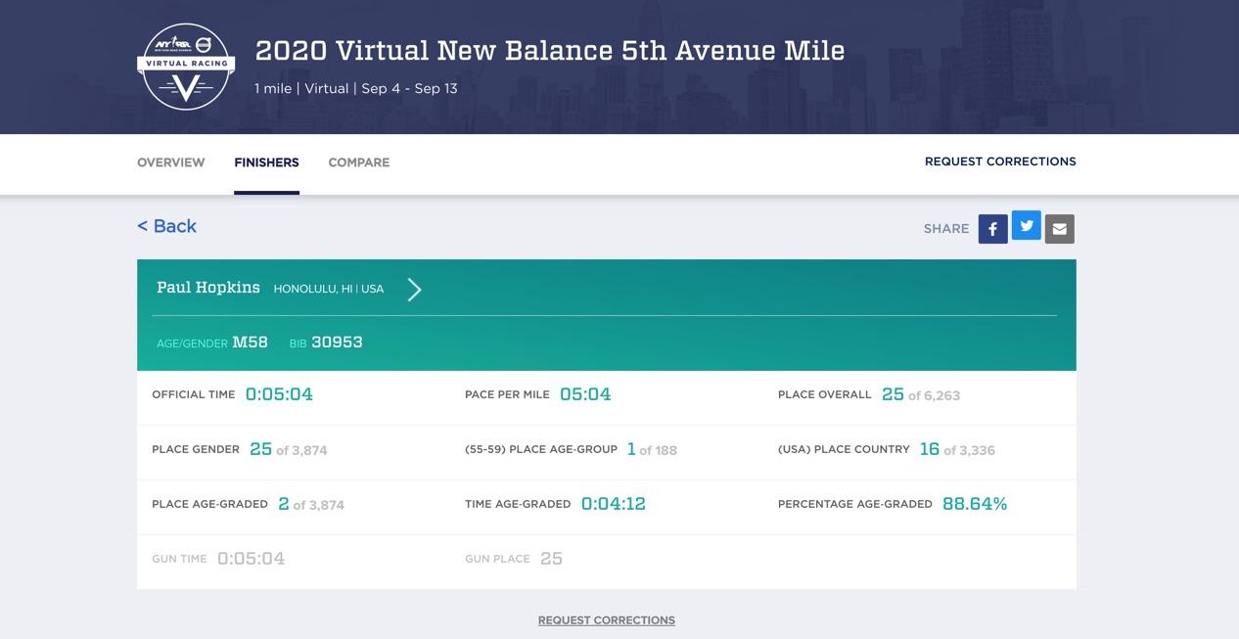Click the underlined Request Corrections link at bottom
The width and height of the screenshot is (1239, 639).
point(607,620)
